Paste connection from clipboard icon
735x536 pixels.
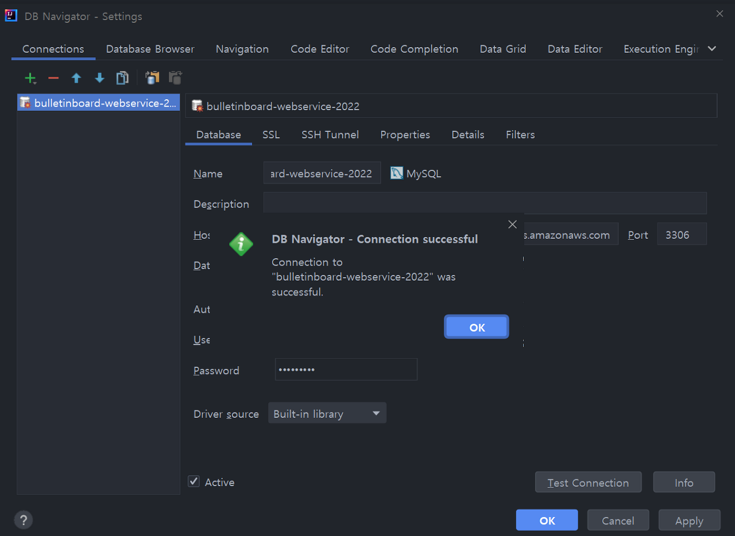click(175, 78)
